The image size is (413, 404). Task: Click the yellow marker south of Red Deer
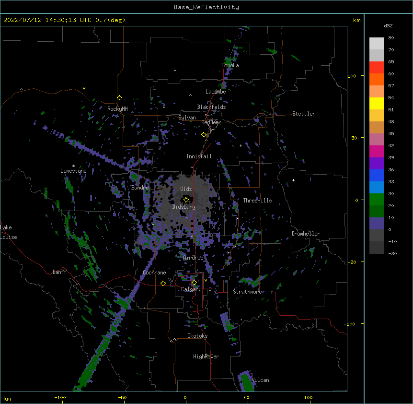204,135
